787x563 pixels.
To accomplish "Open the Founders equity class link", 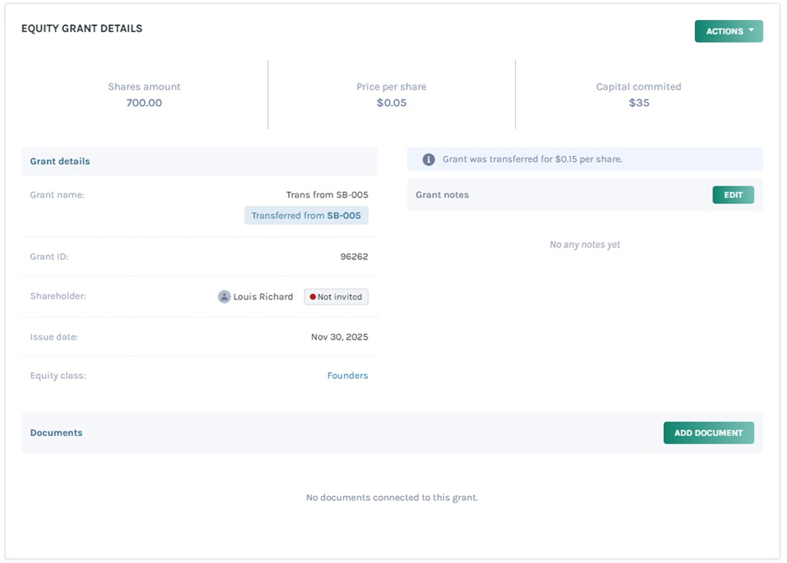I will coord(347,375).
